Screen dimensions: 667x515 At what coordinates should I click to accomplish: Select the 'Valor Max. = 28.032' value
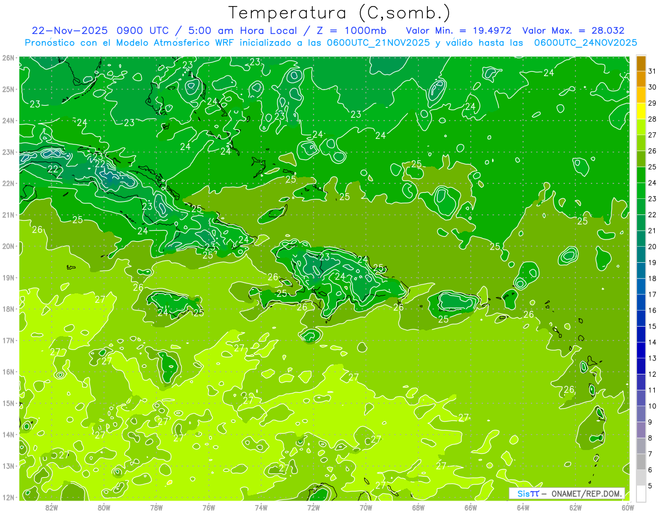[x=573, y=31]
